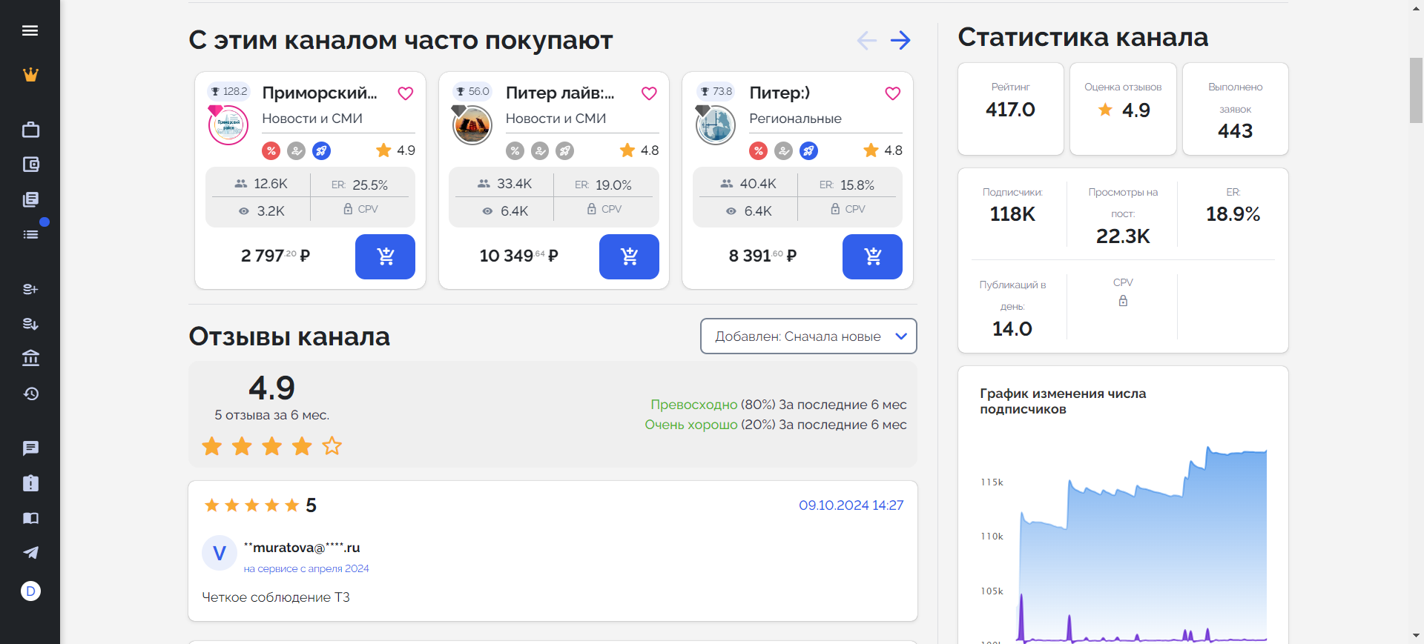Open the clipboard alert sidebar icon
Screen dimensions: 1424x644
(x=30, y=483)
